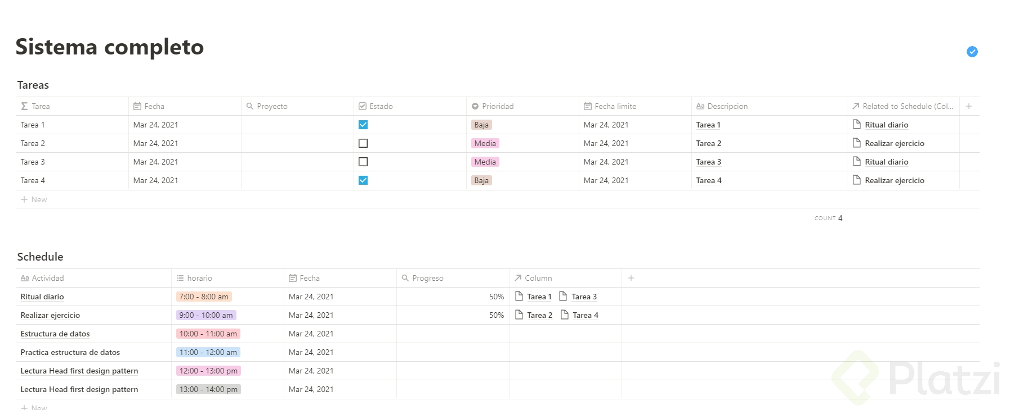The width and height of the screenshot is (1010, 410).
Task: Click the Estado column checkbox icon header
Action: pos(363,106)
